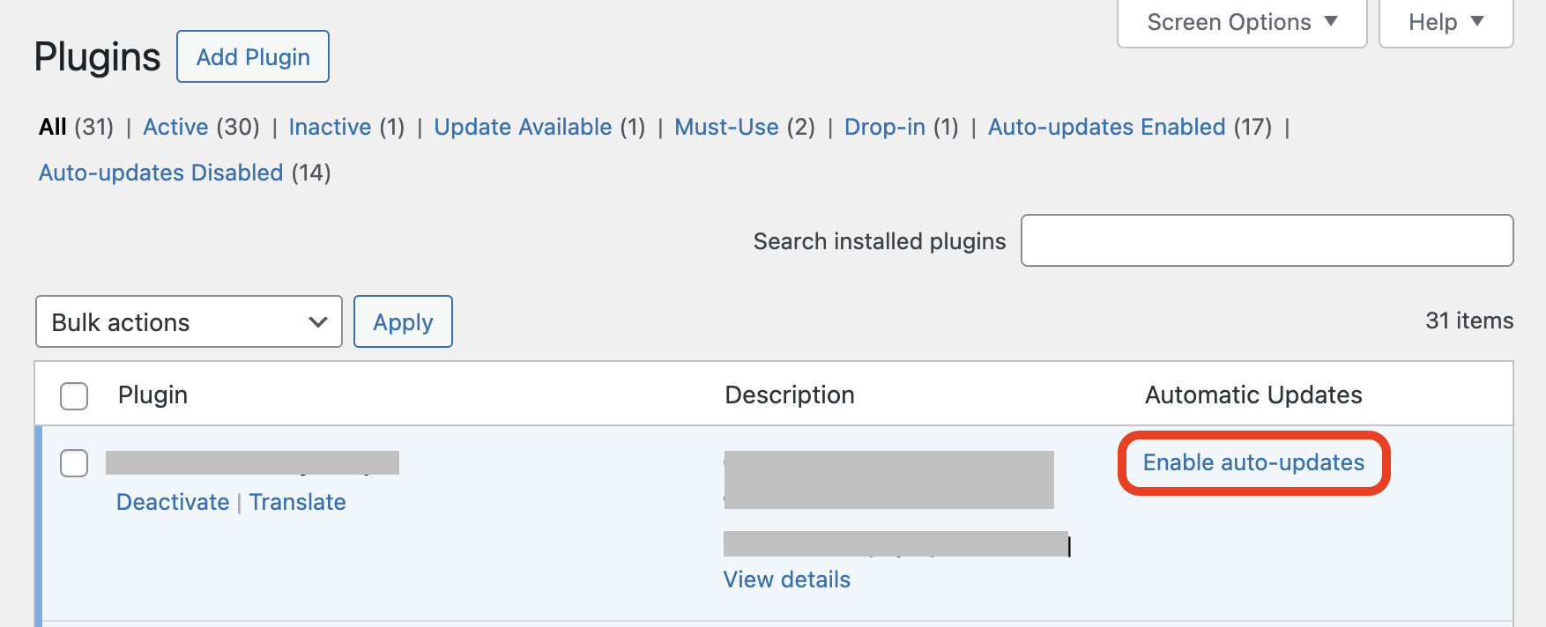Toggle the select-all plugins checkbox

[x=74, y=395]
